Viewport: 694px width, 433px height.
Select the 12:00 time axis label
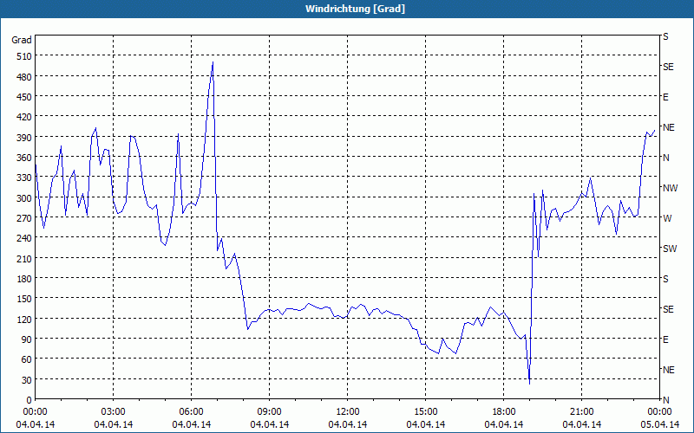348,412
